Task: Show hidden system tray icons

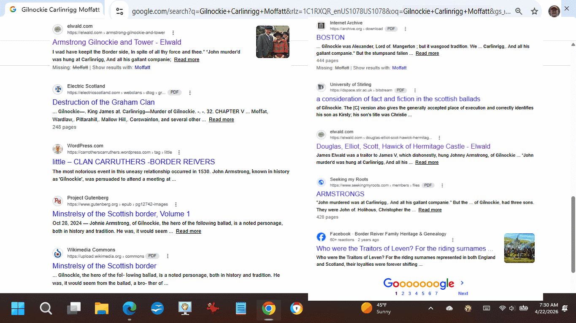Action: 430,308
